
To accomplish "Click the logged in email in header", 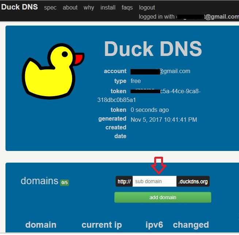I will tap(208, 16).
